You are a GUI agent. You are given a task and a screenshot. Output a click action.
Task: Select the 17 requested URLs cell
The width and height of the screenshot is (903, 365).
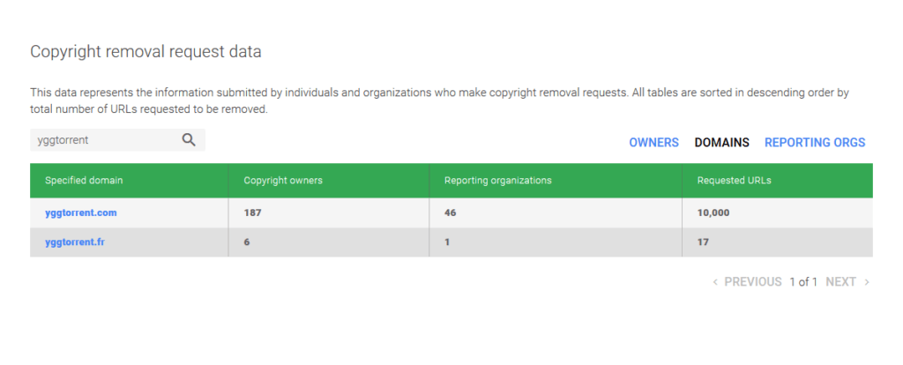(778, 242)
